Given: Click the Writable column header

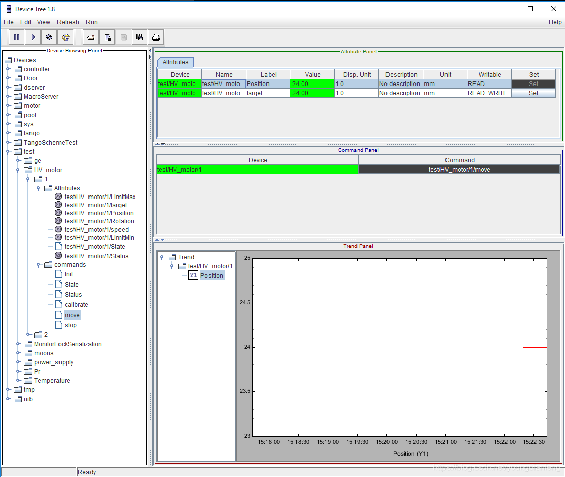Looking at the screenshot, I should point(489,74).
